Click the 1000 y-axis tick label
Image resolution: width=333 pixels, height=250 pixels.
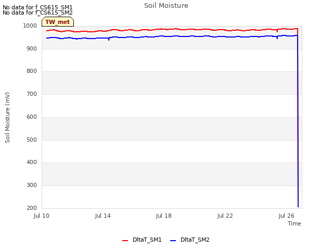point(30,26)
